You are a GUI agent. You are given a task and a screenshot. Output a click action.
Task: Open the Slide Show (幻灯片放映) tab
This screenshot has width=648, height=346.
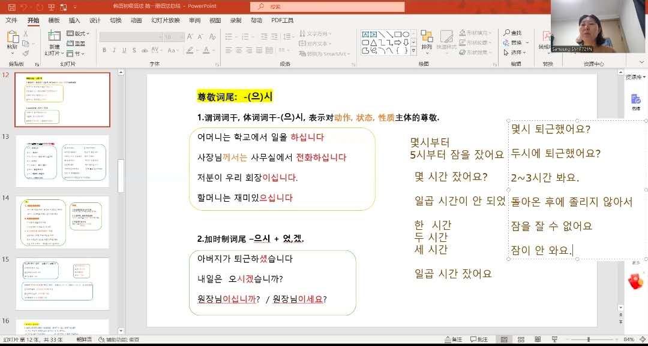click(x=165, y=20)
